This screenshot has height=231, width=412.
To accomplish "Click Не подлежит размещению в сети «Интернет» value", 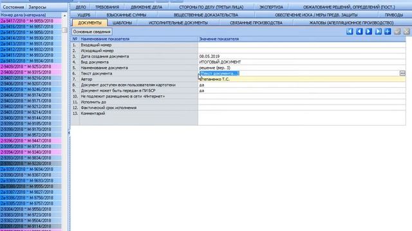I will pos(302,96).
